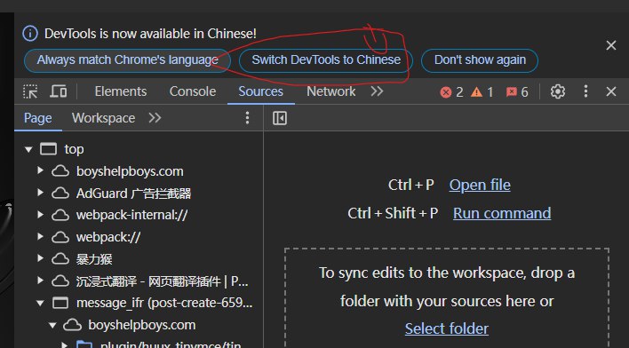Click the red errors count indicator
The height and width of the screenshot is (348, 629).
pos(451,92)
